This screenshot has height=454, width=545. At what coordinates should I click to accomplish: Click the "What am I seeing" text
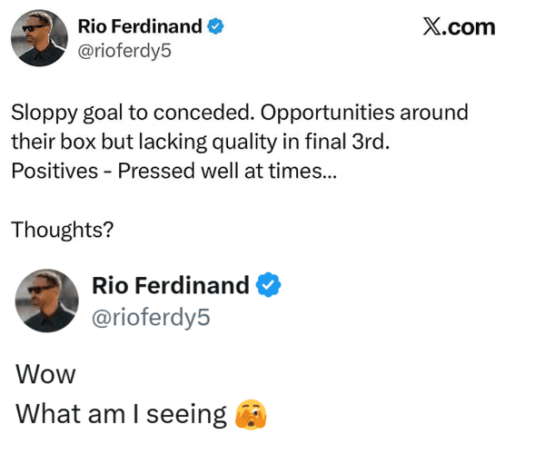point(121,414)
